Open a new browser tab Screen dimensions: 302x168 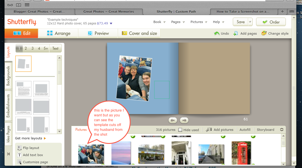tap(282, 12)
